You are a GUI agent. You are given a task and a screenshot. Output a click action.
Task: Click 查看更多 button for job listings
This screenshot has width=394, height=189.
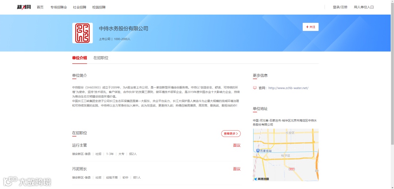[x=231, y=134]
